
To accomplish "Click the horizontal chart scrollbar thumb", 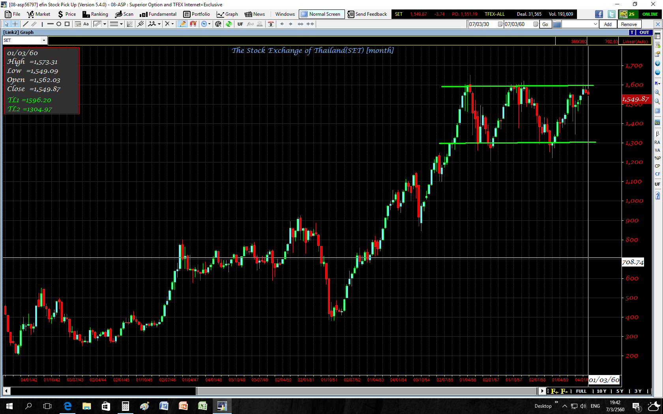I will point(367,391).
